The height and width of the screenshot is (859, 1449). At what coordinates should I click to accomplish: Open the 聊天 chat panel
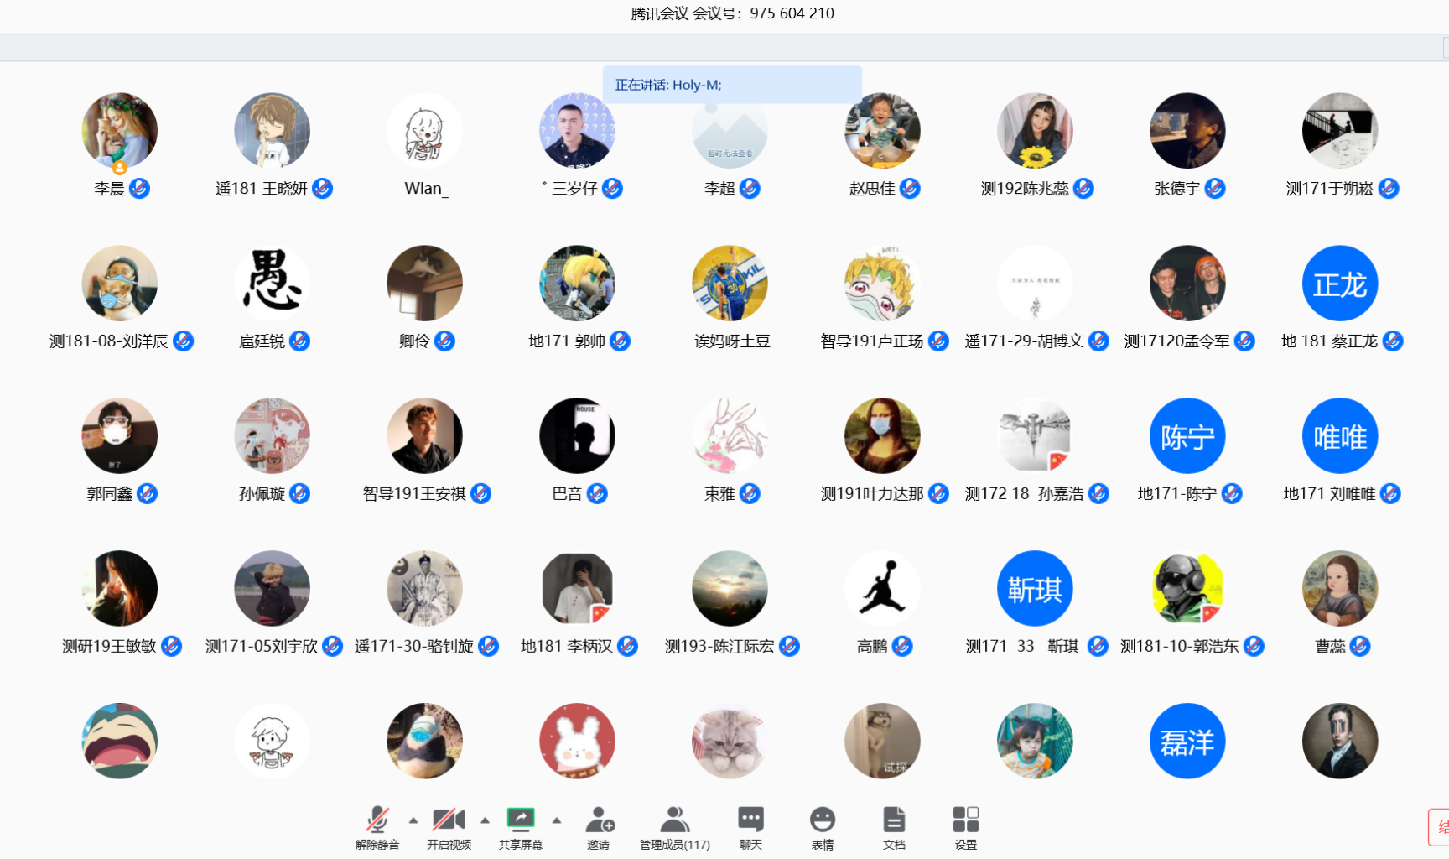pos(750,820)
